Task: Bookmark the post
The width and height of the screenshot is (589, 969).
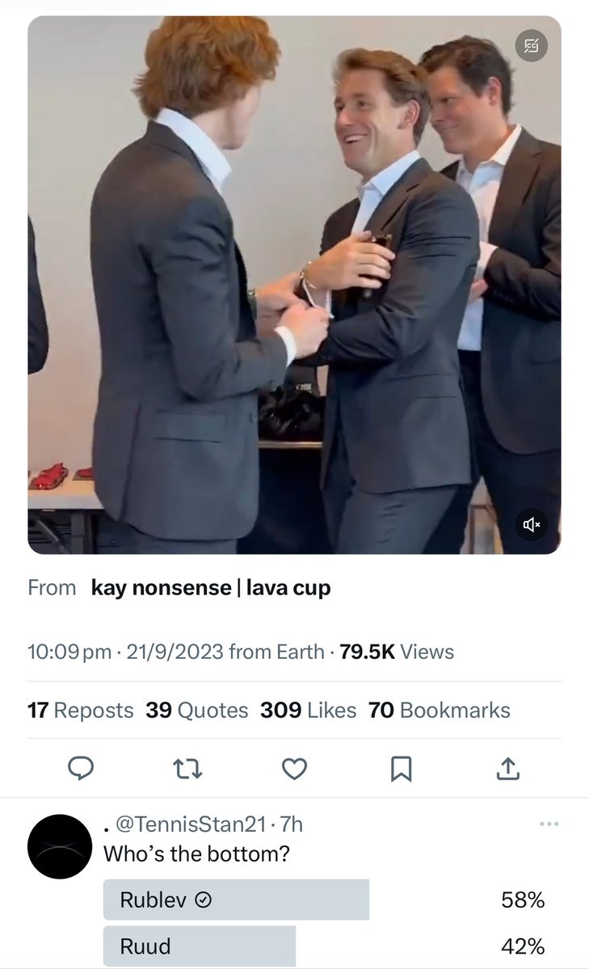Action: (401, 770)
